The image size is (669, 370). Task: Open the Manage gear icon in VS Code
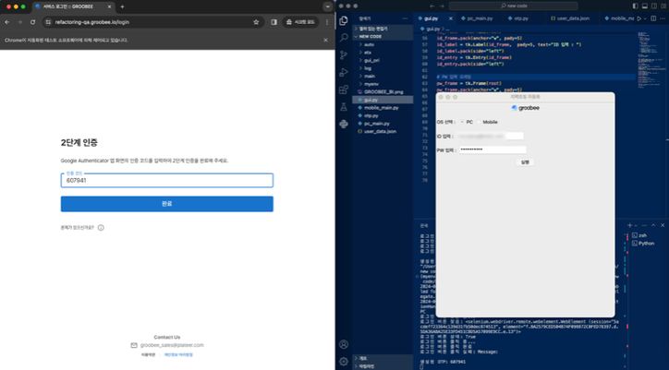[344, 362]
